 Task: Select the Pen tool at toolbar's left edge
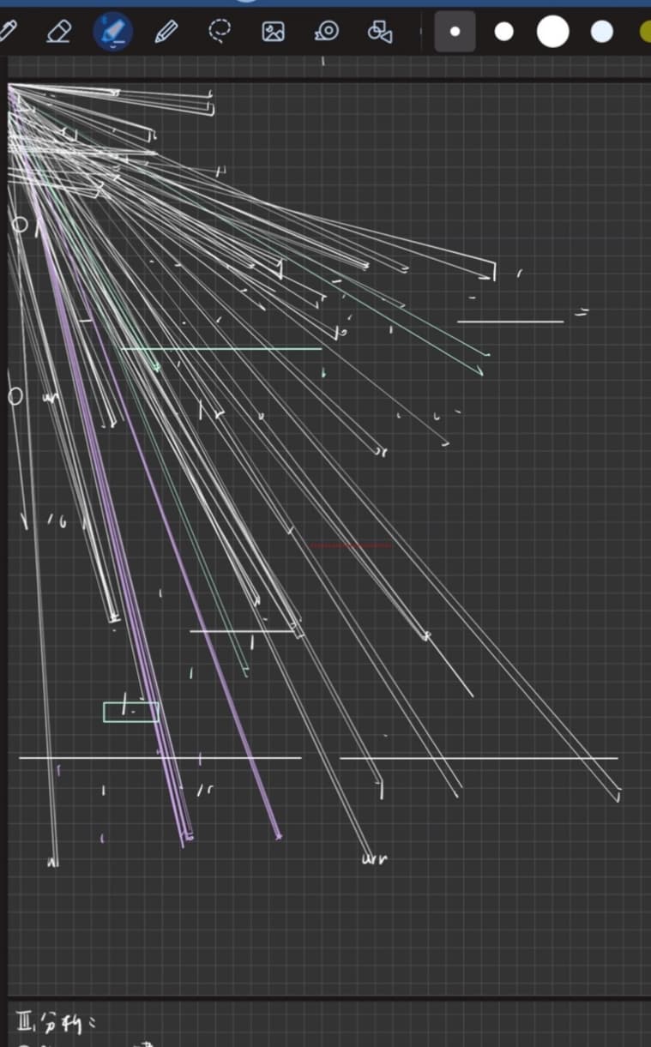point(7,32)
